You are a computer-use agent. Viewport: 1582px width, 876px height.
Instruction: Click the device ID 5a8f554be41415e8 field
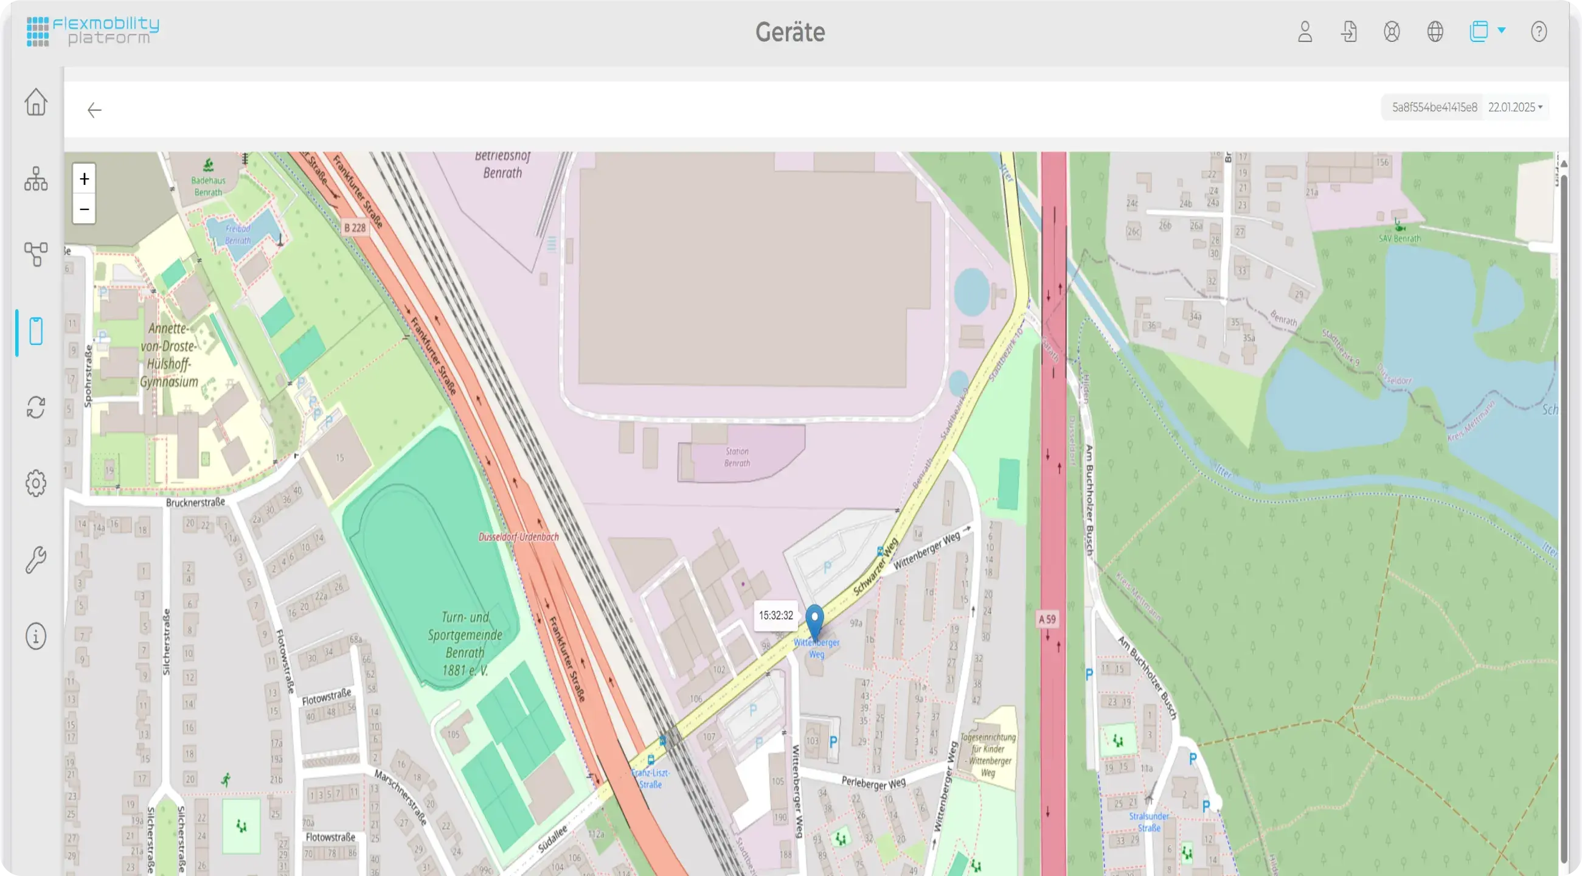(x=1434, y=108)
